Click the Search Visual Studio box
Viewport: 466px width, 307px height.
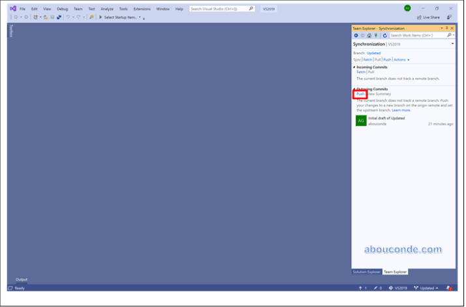point(222,9)
